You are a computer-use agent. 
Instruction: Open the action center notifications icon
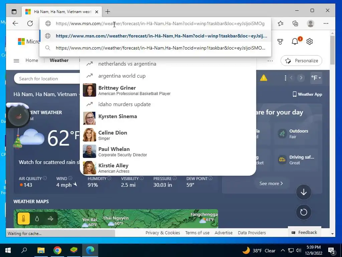tap(332, 251)
